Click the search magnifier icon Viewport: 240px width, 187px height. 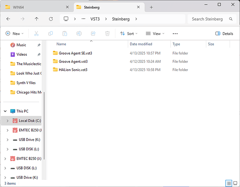231,19
